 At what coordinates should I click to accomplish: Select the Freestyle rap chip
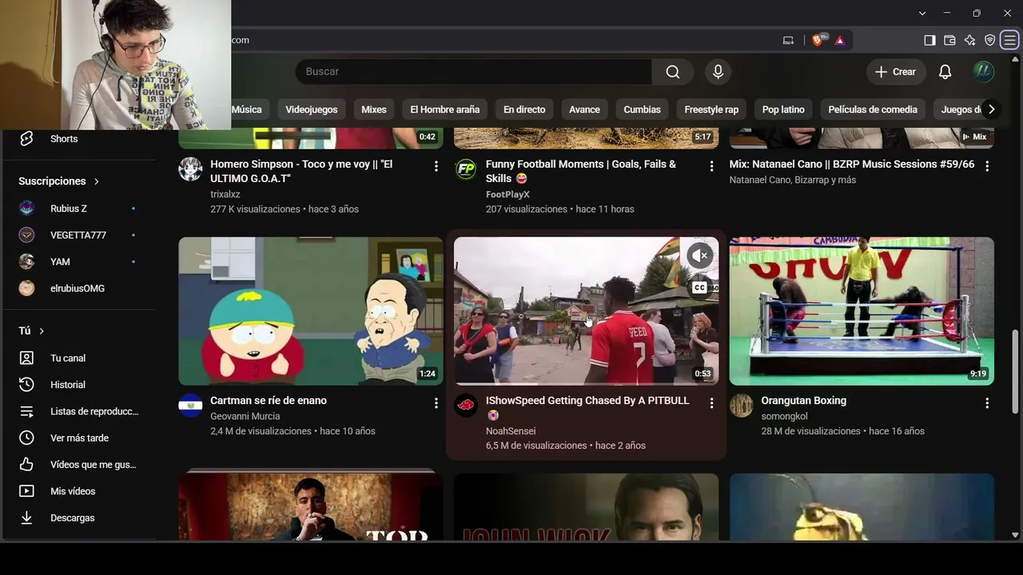(x=711, y=109)
